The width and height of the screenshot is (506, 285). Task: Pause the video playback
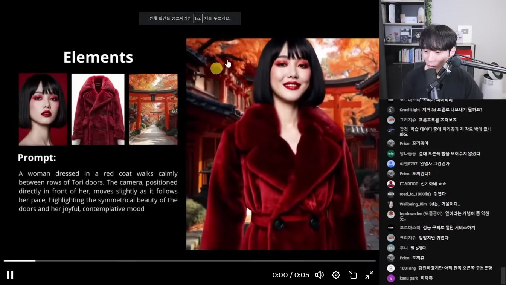pyautogui.click(x=10, y=275)
